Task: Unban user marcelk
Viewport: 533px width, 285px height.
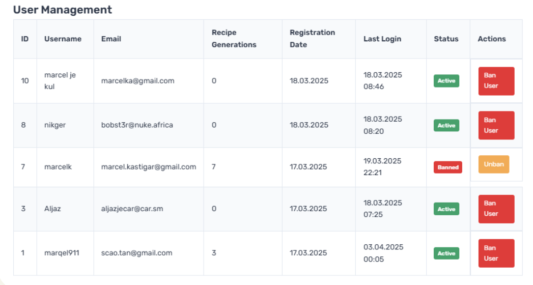Action: [493, 164]
